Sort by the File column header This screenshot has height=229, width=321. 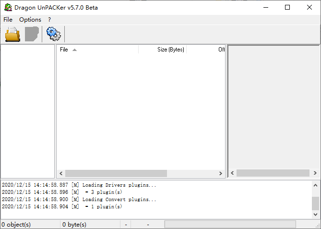coord(97,50)
